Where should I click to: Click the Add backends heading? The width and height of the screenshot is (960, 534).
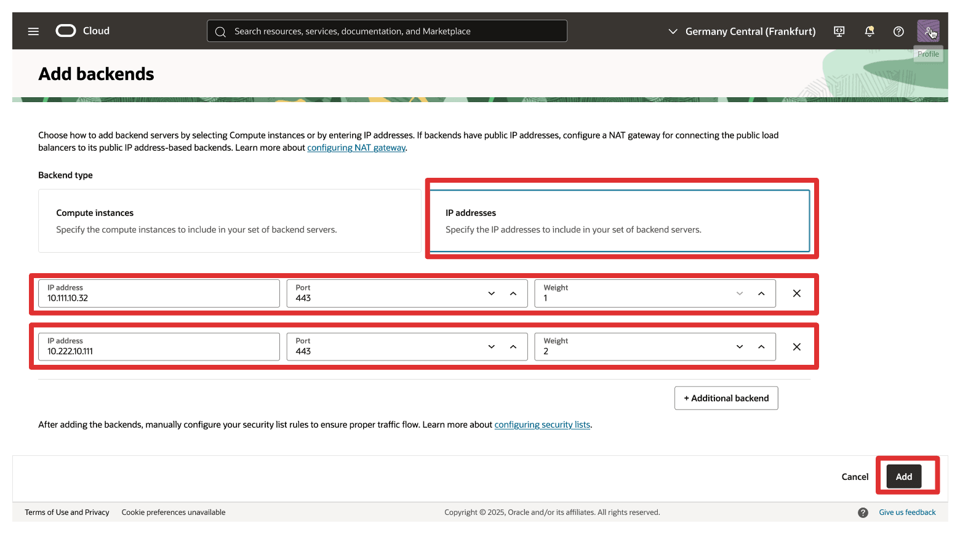pyautogui.click(x=96, y=74)
